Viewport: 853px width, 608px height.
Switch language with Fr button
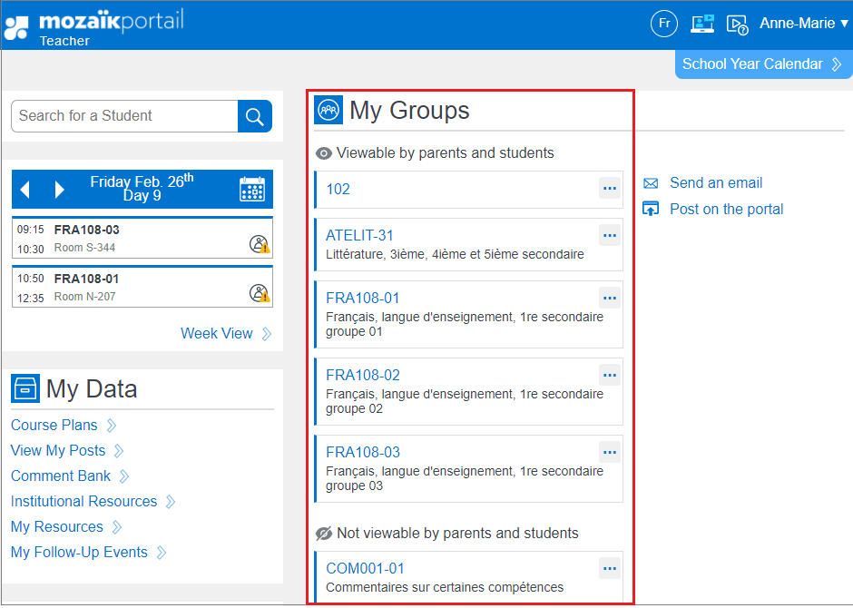[664, 24]
